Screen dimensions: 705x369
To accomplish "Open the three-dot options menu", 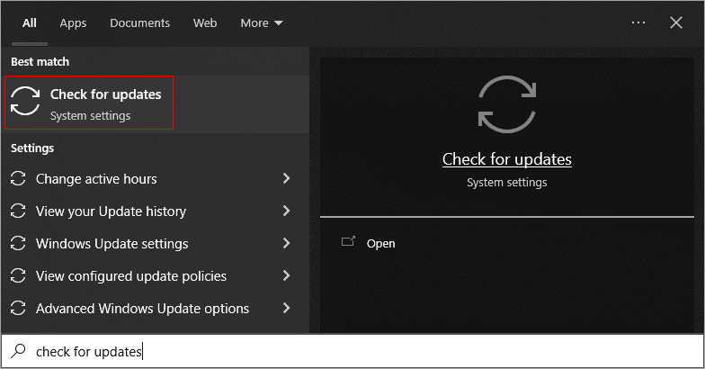I will [x=638, y=22].
